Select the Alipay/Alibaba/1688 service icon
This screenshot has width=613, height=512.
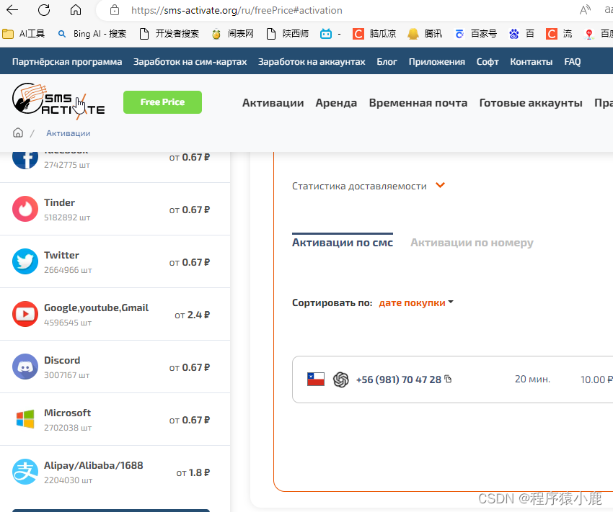(x=25, y=472)
